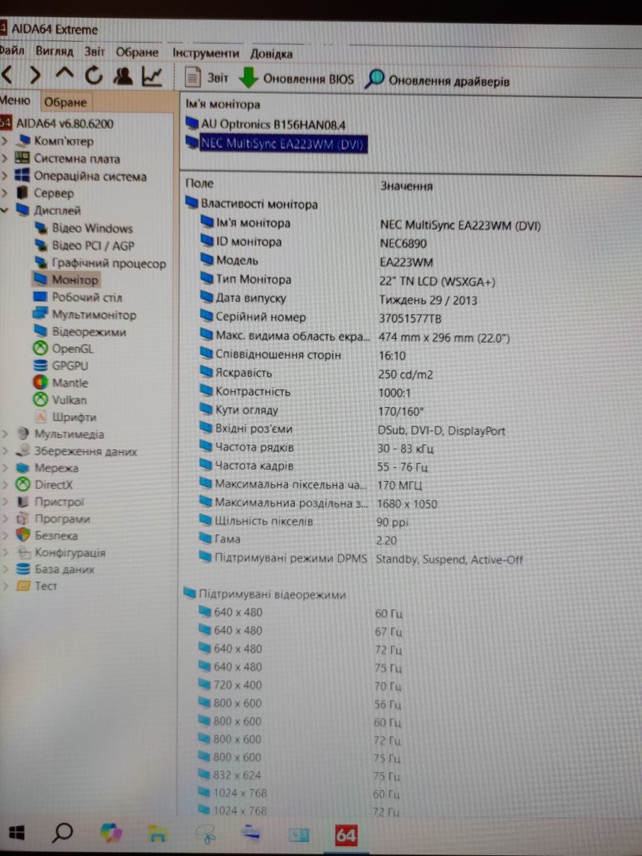Expand the Мережа tree node
The image size is (642, 856).
[5, 468]
